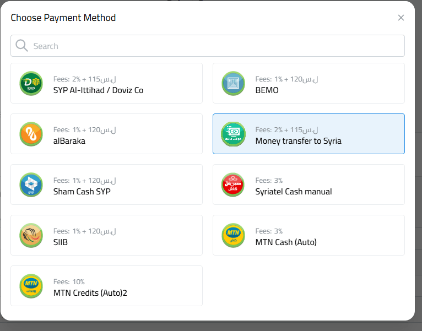Click the MTN Cash (Auto) logo icon
422x331 pixels.
(x=234, y=236)
